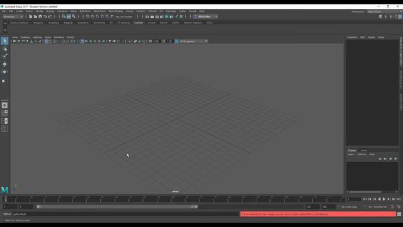Viewport: 403px width, 227px height.
Task: Switch to the Rigging shelf tab
Action: click(x=68, y=23)
